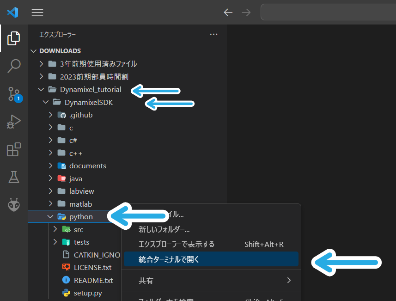The image size is (396, 301).
Task: Select the c folder row
Action: (127, 128)
